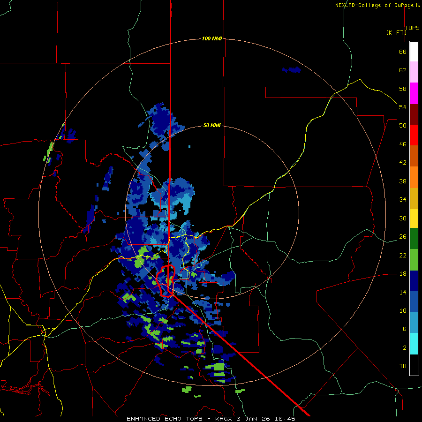422x422 pixels.
Task: Select the cyan legend swatch
Action: coord(414,344)
